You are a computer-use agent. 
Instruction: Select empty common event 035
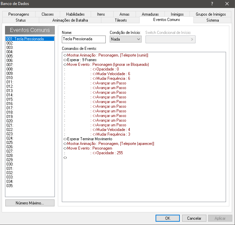coord(30,185)
